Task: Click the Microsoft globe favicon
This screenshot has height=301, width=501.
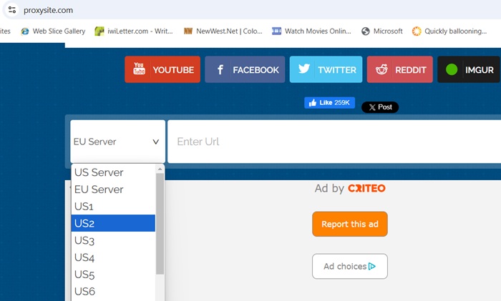Action: tap(366, 31)
